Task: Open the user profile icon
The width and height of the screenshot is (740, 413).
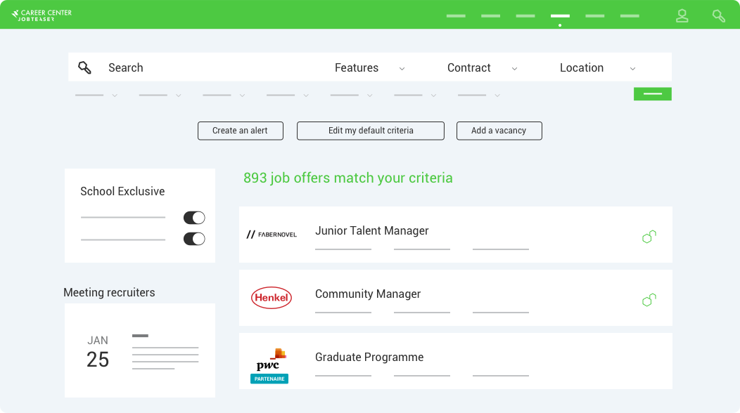Action: [682, 16]
